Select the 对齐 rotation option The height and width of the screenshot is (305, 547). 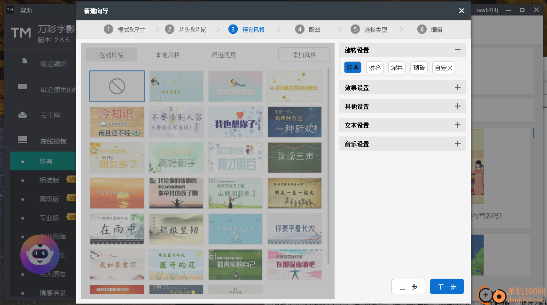click(x=375, y=68)
